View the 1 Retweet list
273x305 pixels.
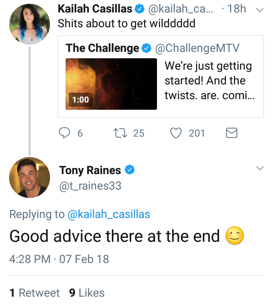pos(34,293)
